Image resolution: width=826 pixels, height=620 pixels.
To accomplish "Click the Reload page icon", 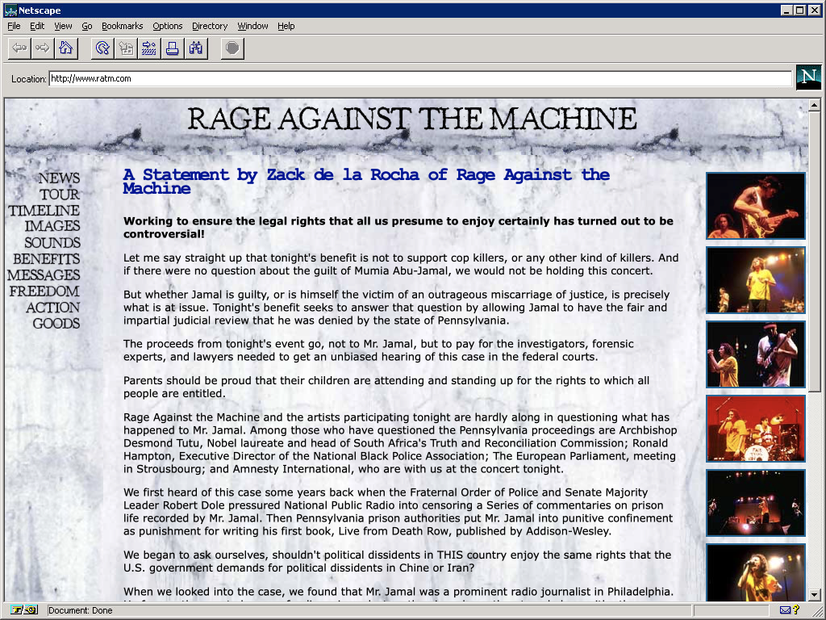I will [100, 48].
